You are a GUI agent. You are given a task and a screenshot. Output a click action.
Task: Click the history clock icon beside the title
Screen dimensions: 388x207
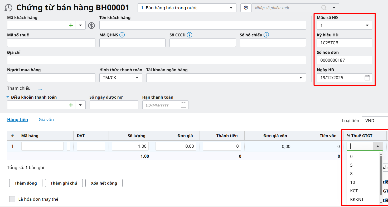click(x=8, y=8)
